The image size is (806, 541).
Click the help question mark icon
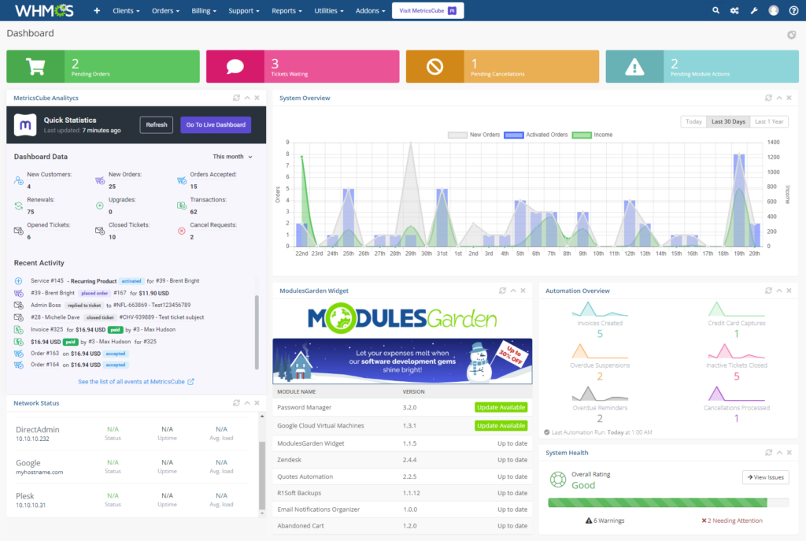pyautogui.click(x=793, y=11)
